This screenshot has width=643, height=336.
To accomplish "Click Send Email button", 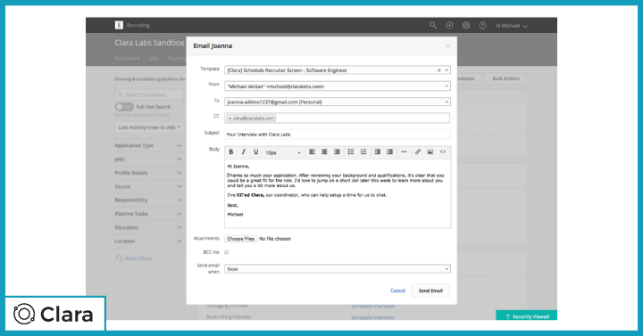I will click(x=430, y=291).
